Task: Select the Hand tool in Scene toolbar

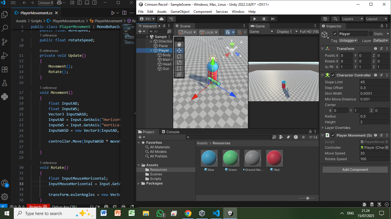Action: [x=179, y=44]
